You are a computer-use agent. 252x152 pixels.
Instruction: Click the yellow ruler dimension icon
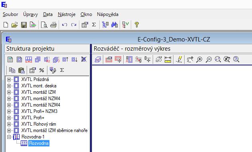click(168, 59)
